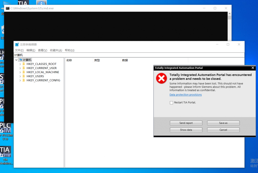Open the 查看(V) menu
The width and height of the screenshot is (258, 173).
click(x=42, y=50)
